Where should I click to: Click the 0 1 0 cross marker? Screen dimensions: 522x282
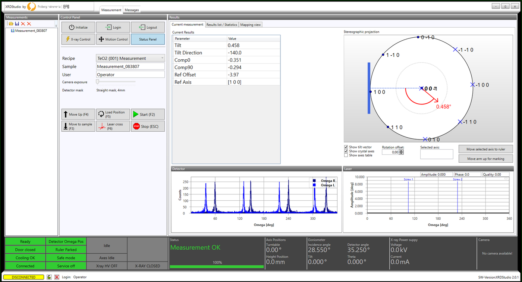[x=425, y=139]
